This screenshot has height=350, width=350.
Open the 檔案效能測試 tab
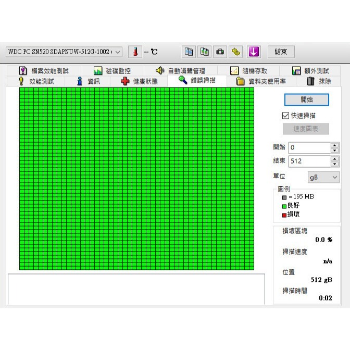click(x=44, y=71)
